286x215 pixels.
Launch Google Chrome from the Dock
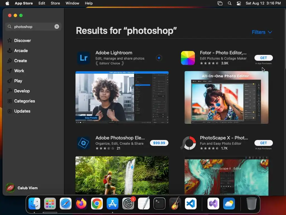pyautogui.click(x=97, y=204)
